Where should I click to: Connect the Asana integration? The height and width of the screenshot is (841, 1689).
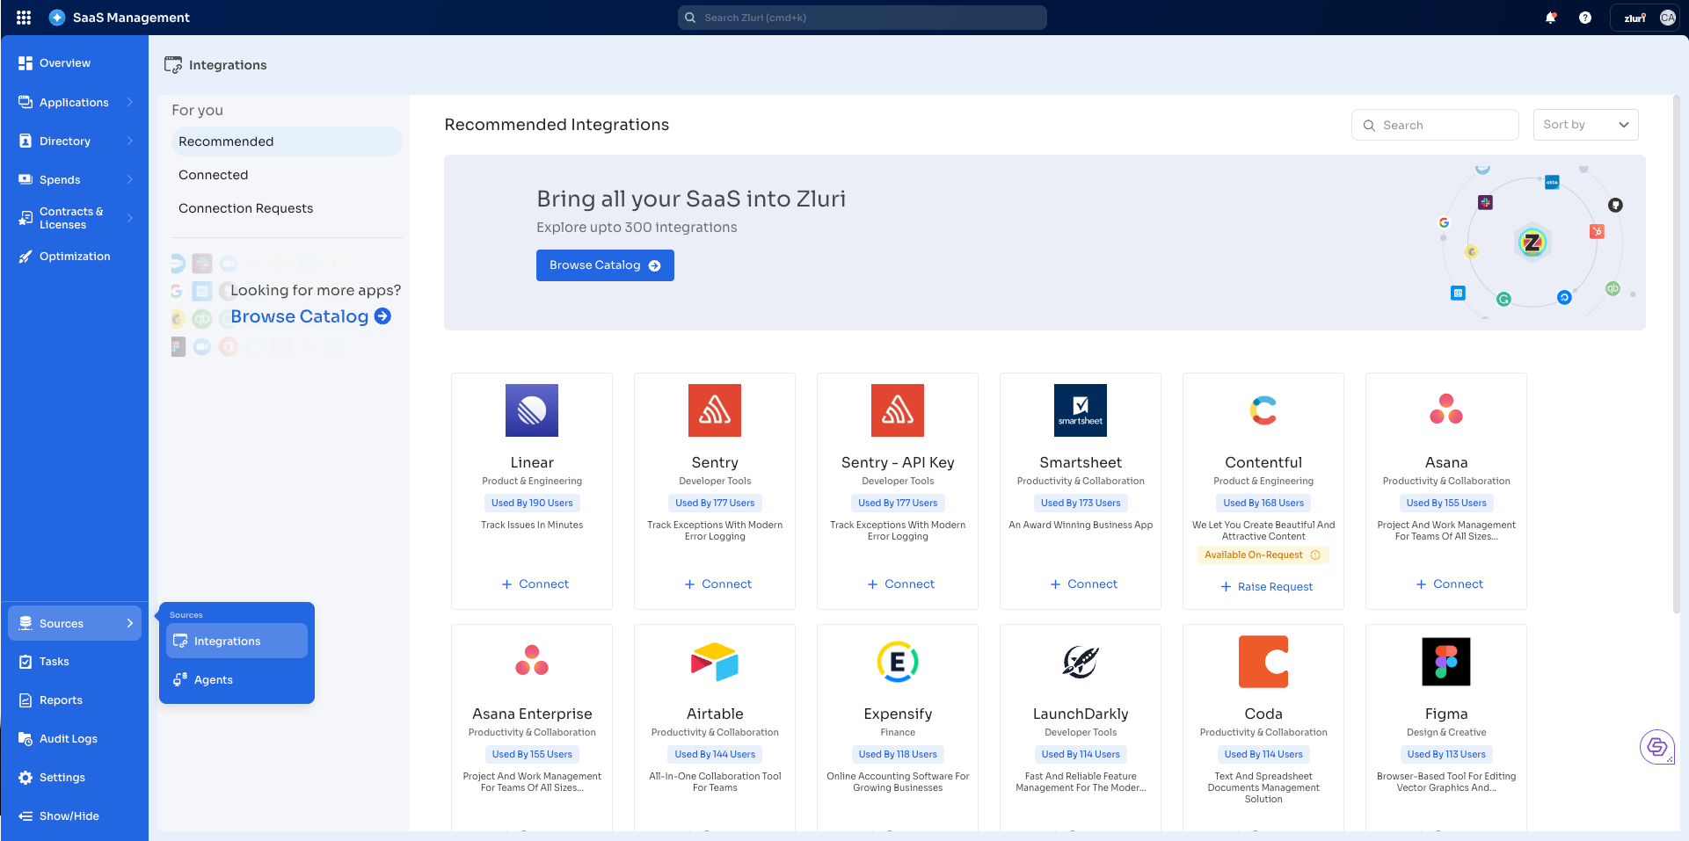[1449, 584]
